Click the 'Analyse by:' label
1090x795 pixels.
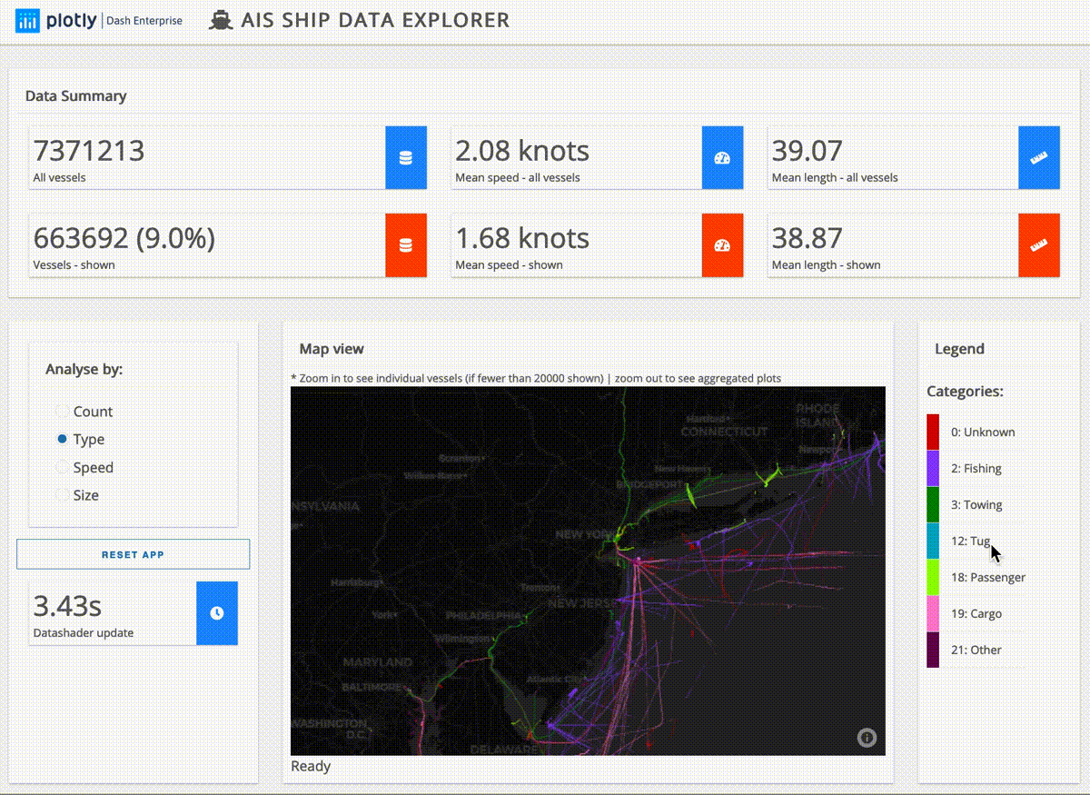click(84, 370)
